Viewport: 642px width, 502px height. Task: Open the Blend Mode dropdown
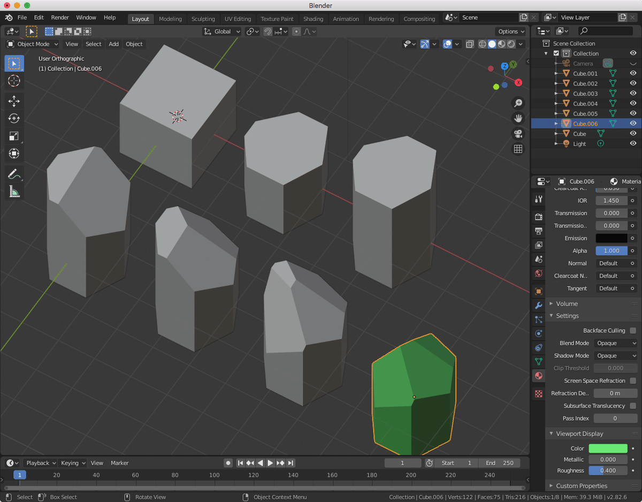pyautogui.click(x=615, y=343)
